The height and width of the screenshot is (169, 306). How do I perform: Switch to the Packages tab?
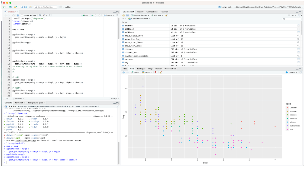coord(141,69)
